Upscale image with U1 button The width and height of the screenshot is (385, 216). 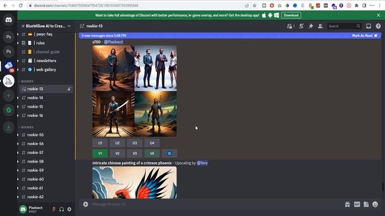[x=100, y=143]
